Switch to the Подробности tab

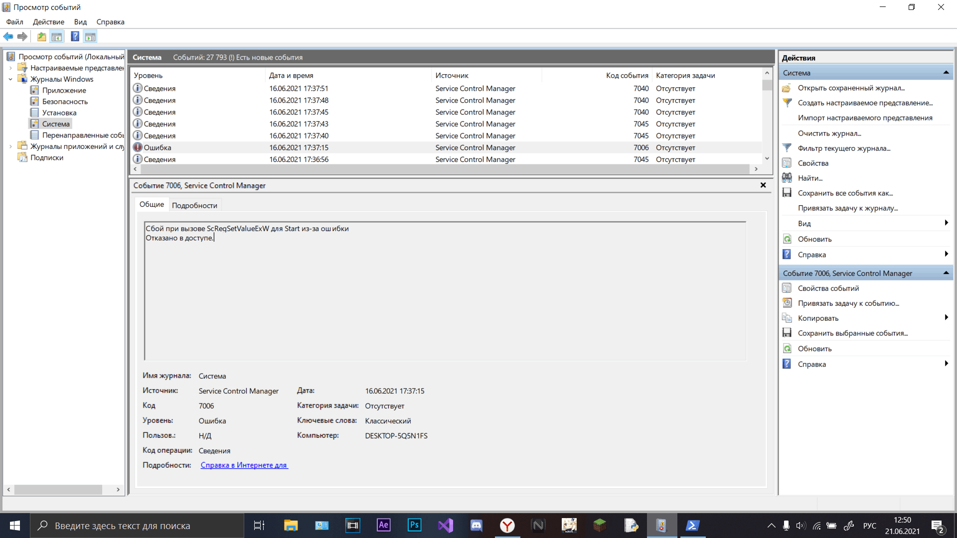tap(194, 205)
